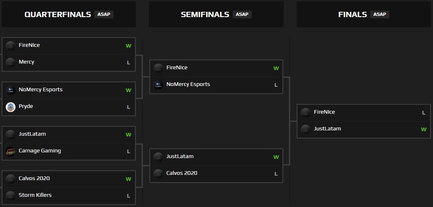
Task: Open FireNIce team link in finals
Action: pyautogui.click(x=324, y=112)
